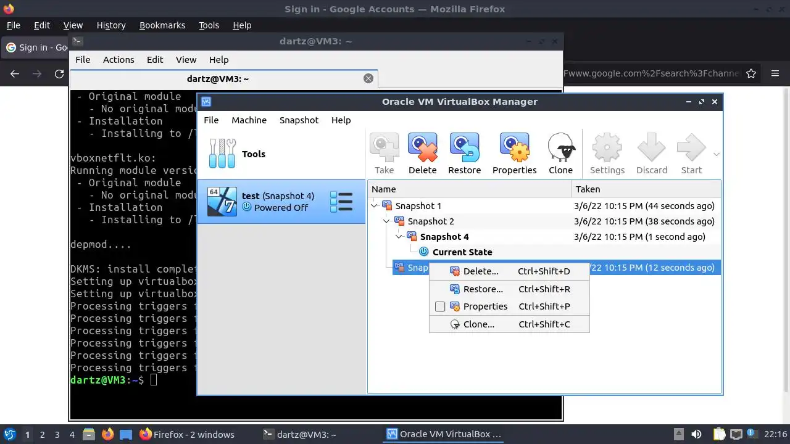Open Firefox's Bookmarks menu

point(162,25)
